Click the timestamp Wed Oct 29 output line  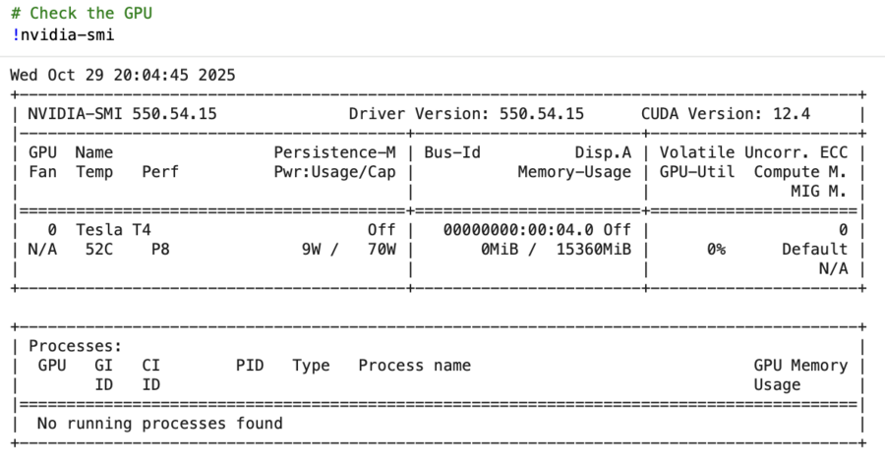tap(123, 75)
